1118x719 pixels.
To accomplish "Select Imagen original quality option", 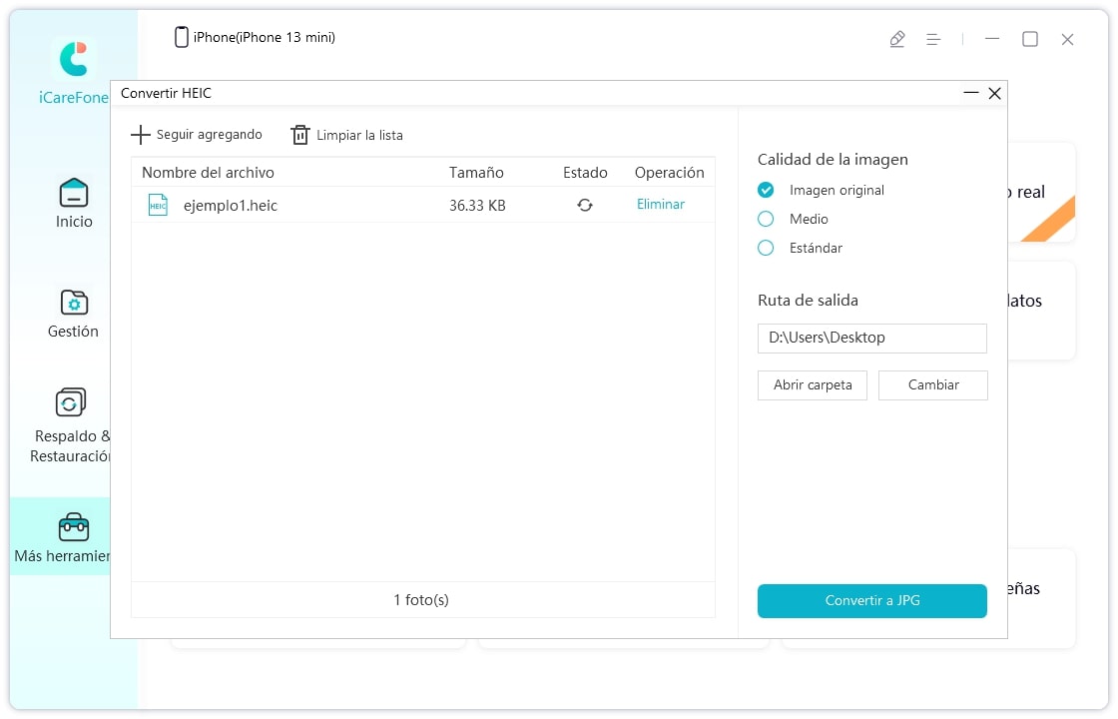I will (x=766, y=190).
